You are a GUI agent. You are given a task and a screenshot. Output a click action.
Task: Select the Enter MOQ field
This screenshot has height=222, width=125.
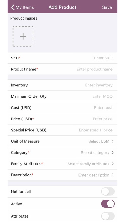coord(102,96)
